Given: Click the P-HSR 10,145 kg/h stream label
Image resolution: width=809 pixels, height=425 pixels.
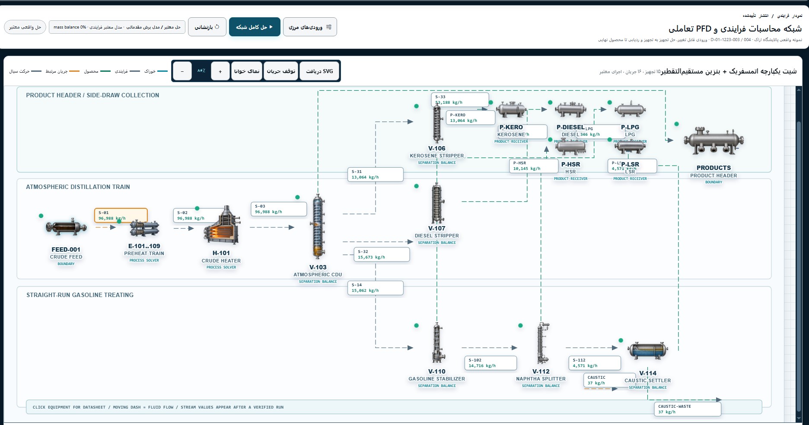Looking at the screenshot, I should click(533, 166).
